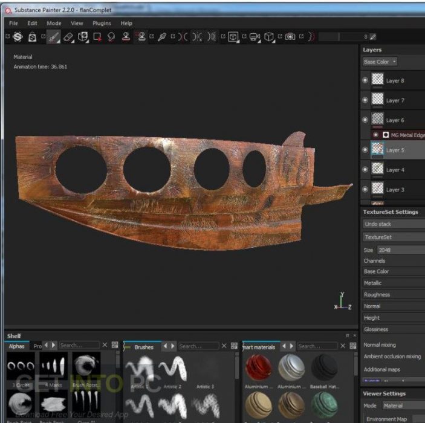Screen dimensions: 425x423
Task: Hide Layer 4 in layer stack
Action: point(365,170)
